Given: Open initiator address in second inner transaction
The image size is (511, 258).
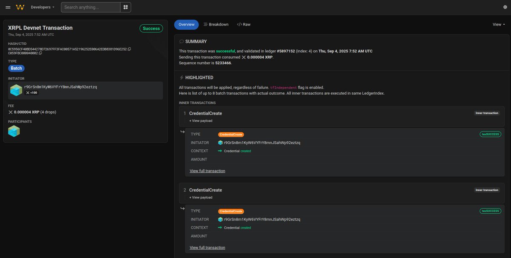Looking at the screenshot, I should click(x=262, y=219).
